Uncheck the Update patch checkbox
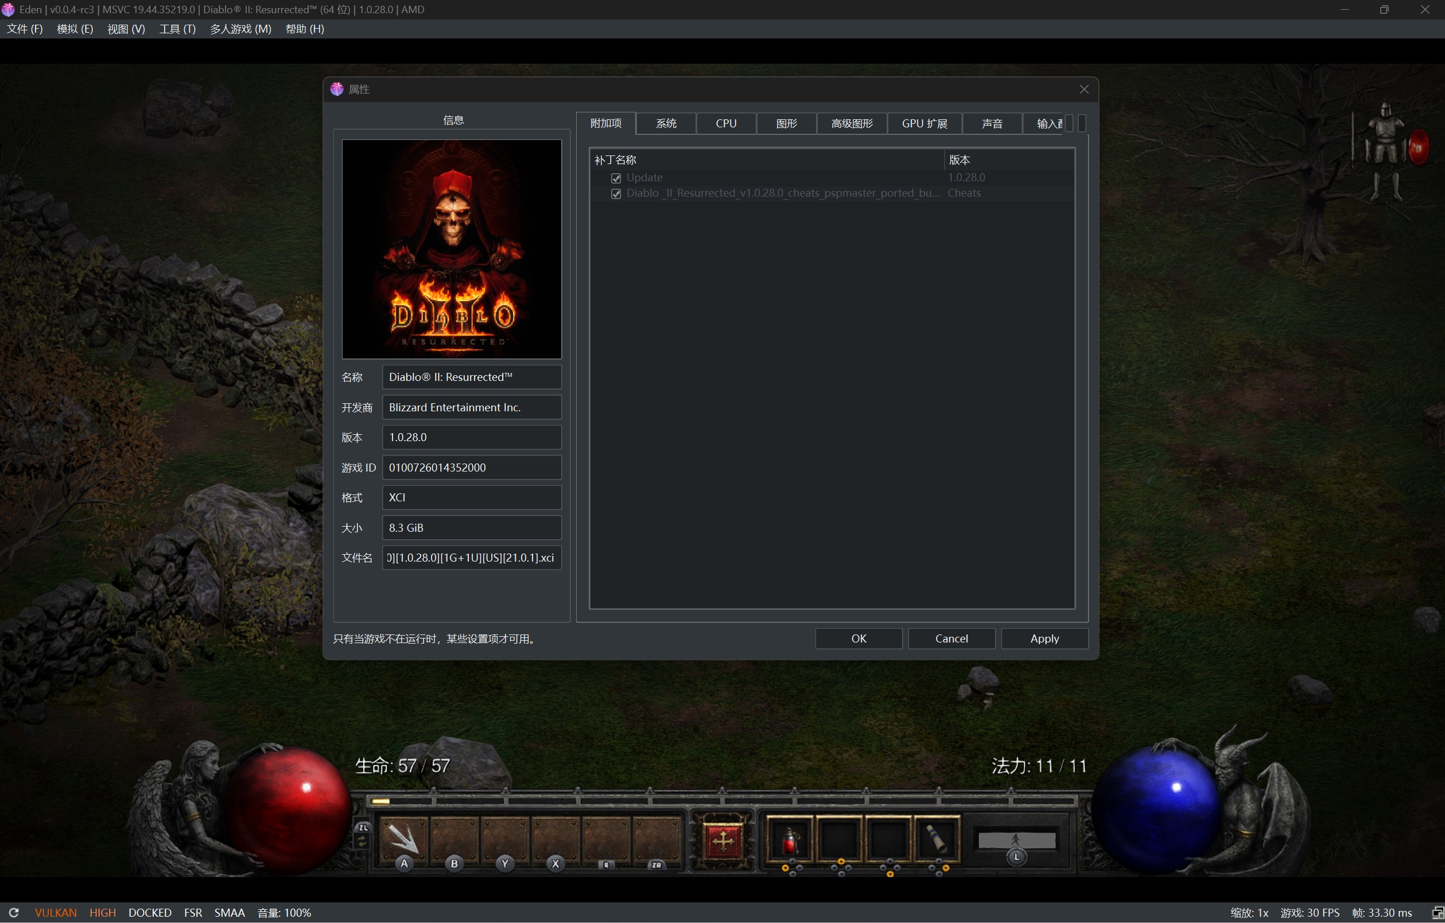Screen dimensions: 1445x923 pos(616,177)
